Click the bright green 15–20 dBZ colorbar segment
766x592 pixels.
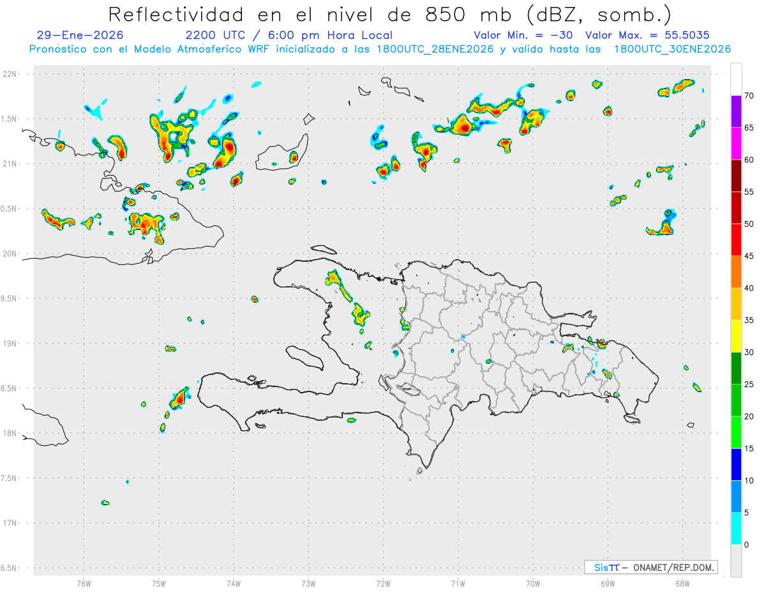coord(736,432)
